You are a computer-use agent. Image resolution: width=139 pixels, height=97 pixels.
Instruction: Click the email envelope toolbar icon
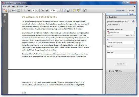(18, 10)
